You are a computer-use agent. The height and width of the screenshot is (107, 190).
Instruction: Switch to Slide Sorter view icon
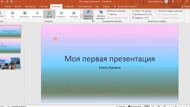point(153,106)
